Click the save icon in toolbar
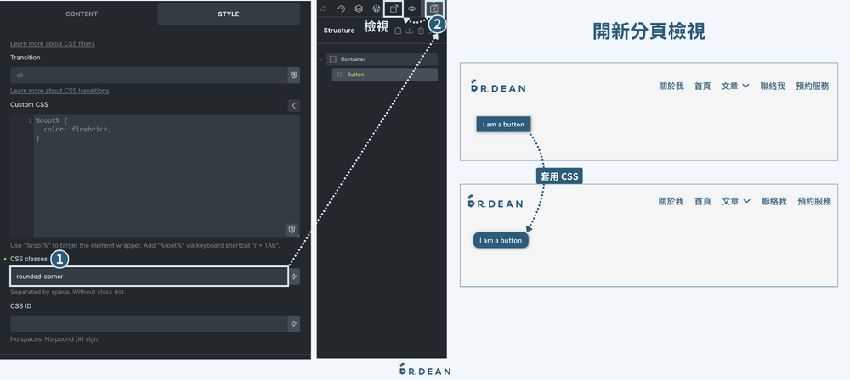Screen dimensions: 850x380 tap(434, 8)
